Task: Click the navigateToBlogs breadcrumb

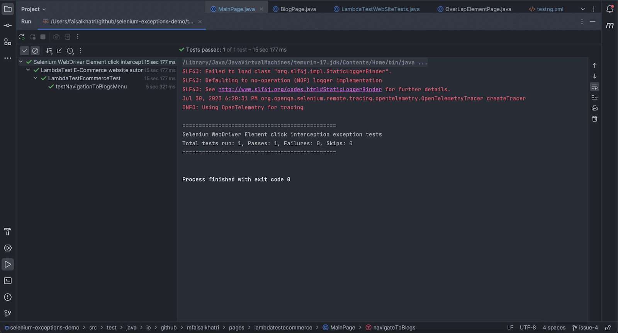Action: tap(394, 328)
